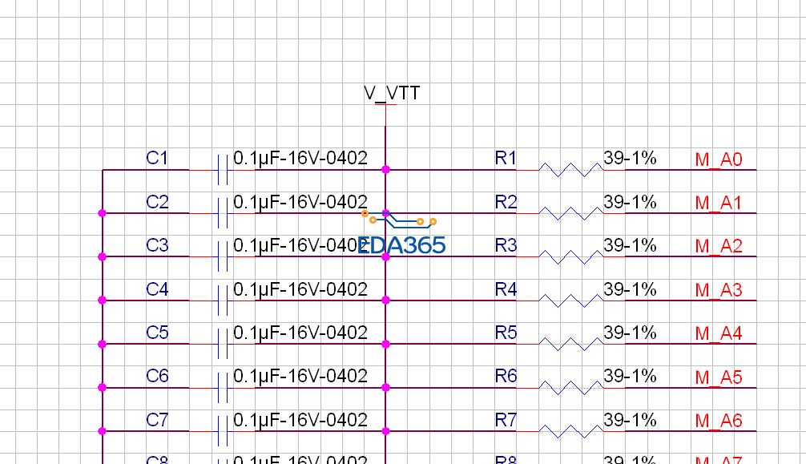This screenshot has width=806, height=464.
Task: Select the junction dot at C6's bus connection
Action: (x=102, y=386)
